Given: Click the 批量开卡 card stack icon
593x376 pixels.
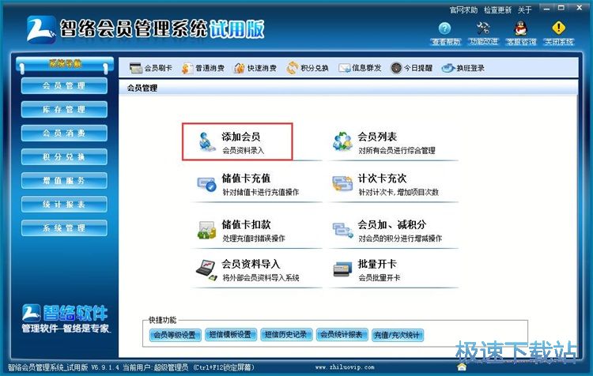Looking at the screenshot, I should pos(342,269).
